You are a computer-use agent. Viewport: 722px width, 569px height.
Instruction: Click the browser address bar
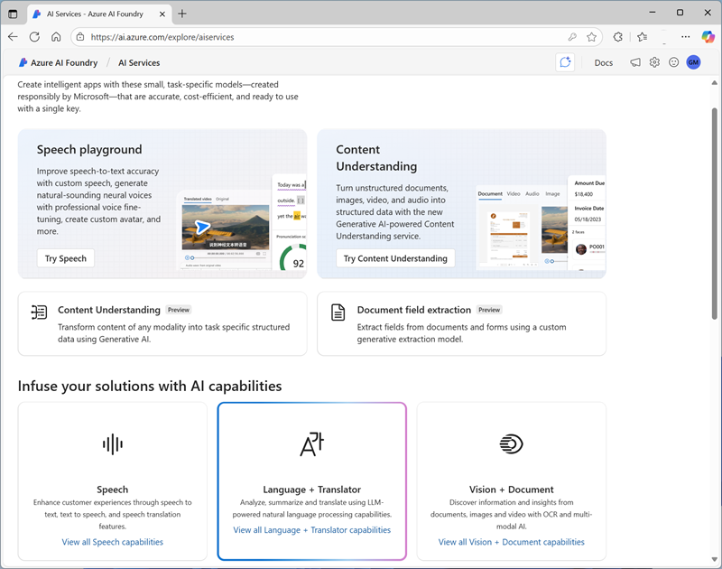pos(316,37)
